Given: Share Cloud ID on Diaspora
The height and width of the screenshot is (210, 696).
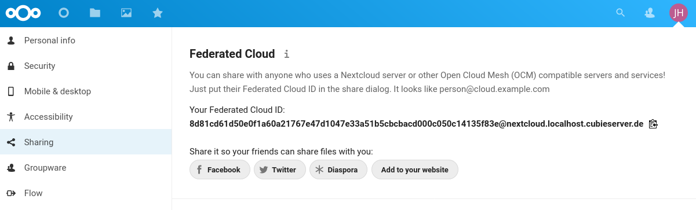Looking at the screenshot, I should pos(338,170).
